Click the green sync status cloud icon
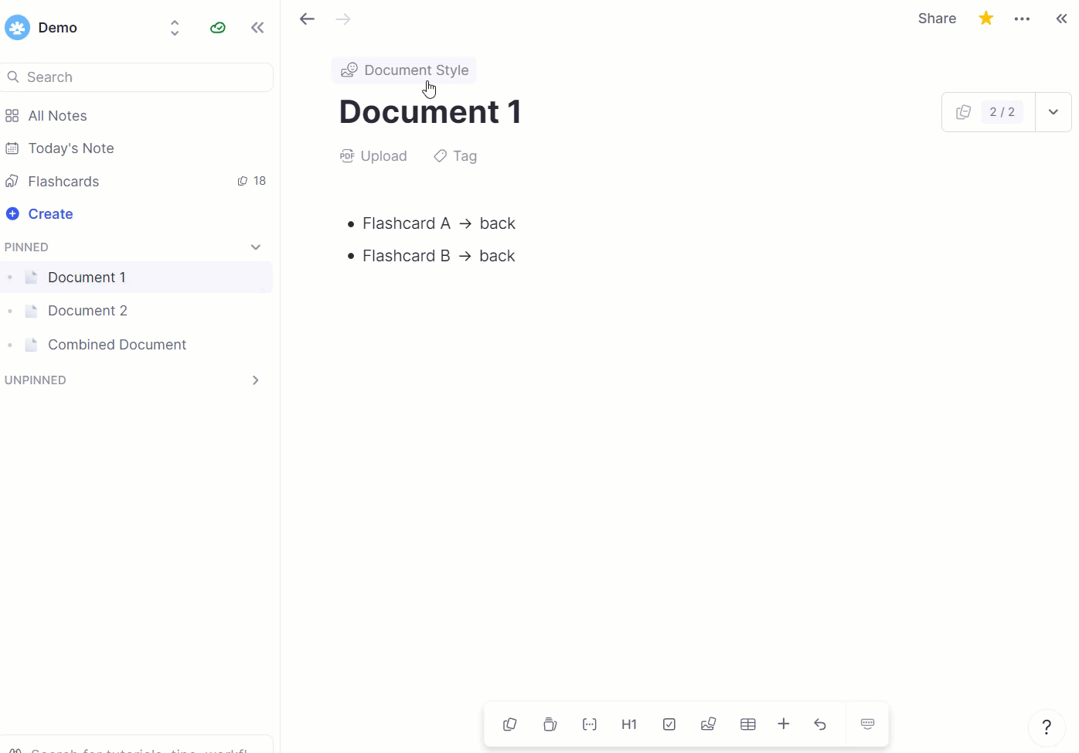 tap(218, 28)
